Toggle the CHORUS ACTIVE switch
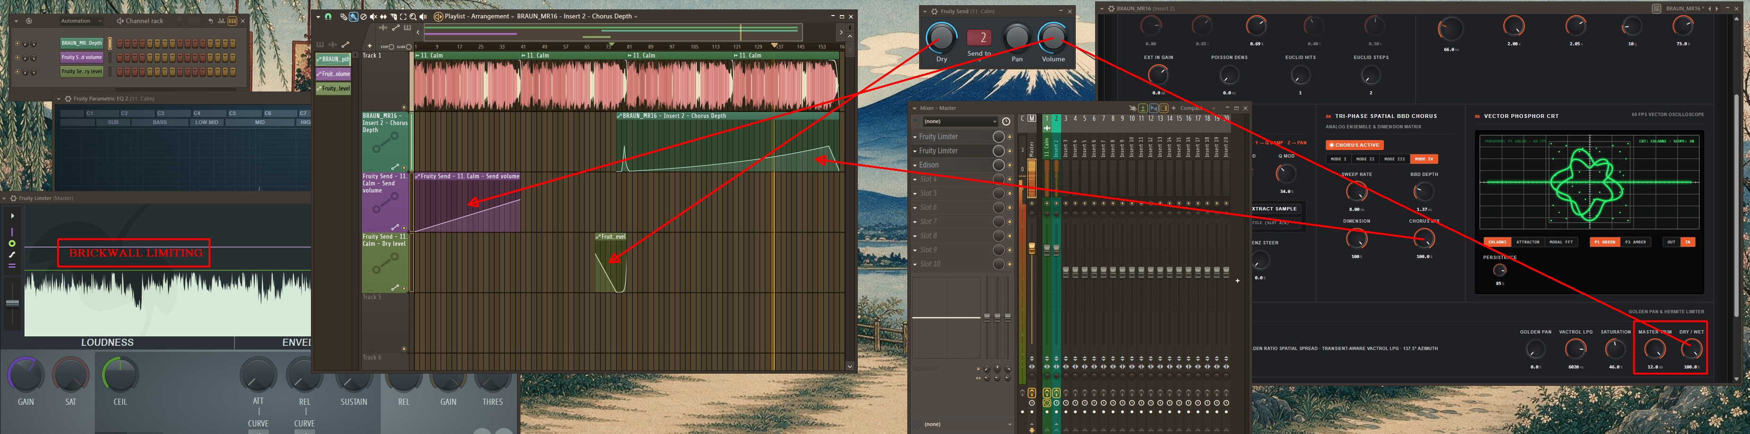 1355,145
